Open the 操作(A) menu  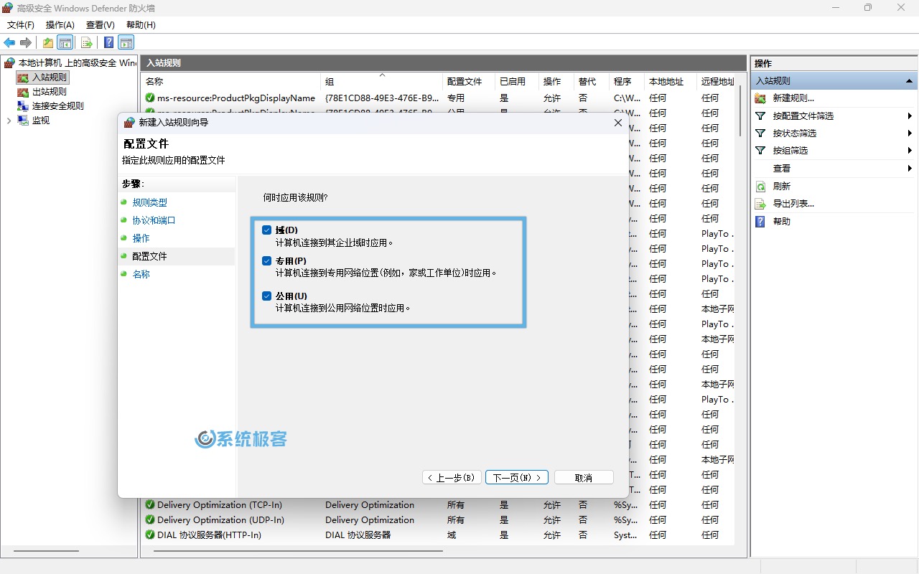[x=60, y=24]
